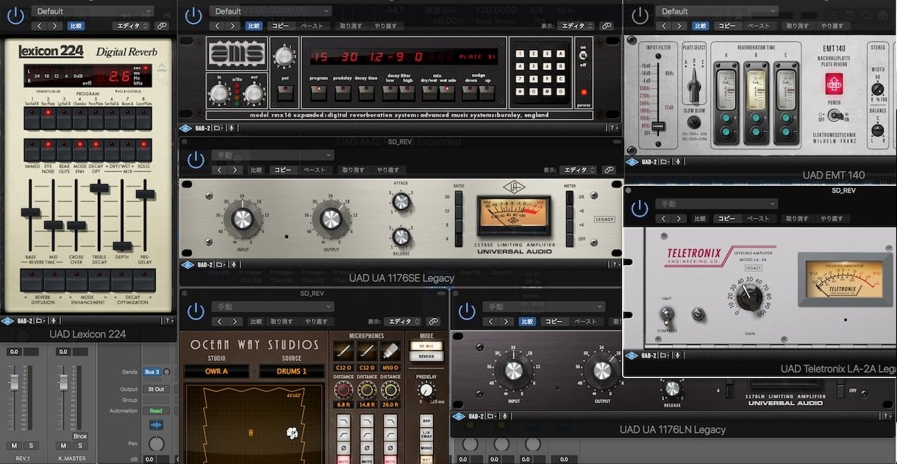Click コピー in the AMS RMX16 header

point(280,26)
